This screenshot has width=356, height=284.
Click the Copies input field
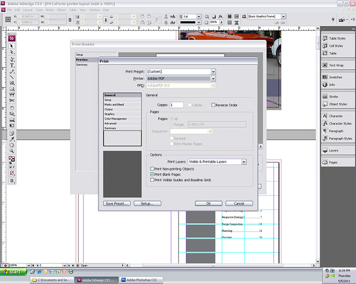click(x=177, y=105)
